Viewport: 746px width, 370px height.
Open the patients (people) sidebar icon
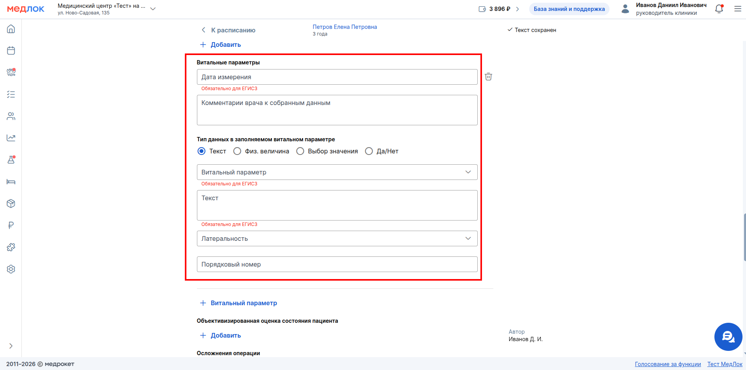(x=11, y=116)
